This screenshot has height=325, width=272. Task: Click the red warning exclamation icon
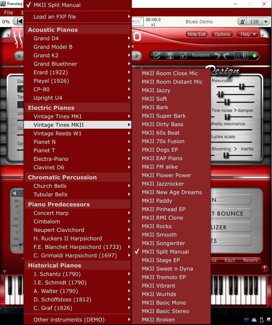264,268
